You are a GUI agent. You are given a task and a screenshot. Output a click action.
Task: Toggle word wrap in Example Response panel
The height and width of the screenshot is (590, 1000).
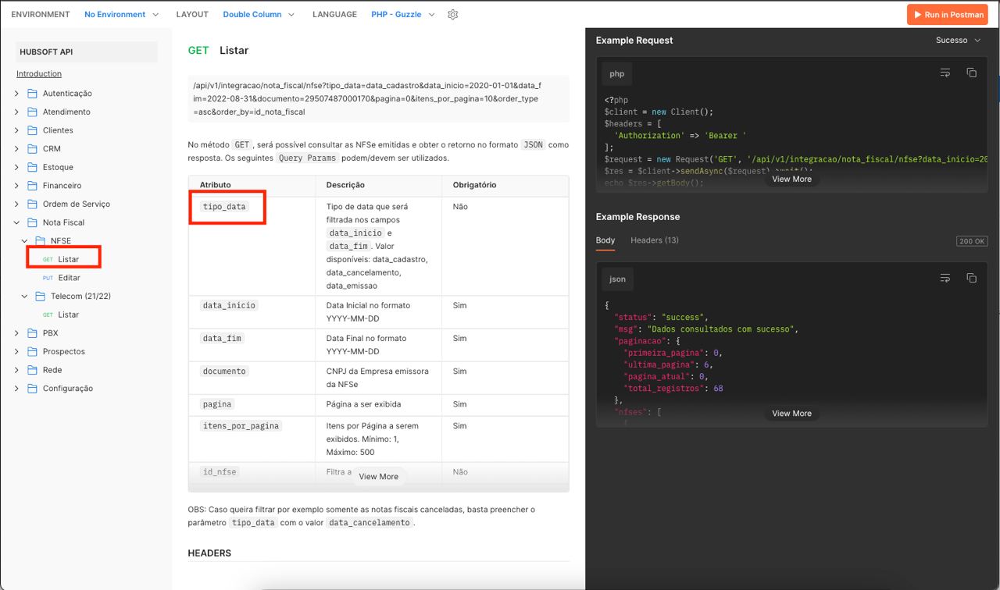pyautogui.click(x=945, y=278)
